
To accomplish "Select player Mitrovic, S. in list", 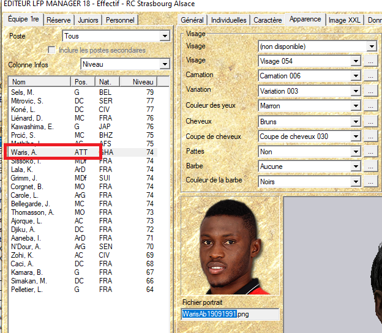I will (x=83, y=101).
